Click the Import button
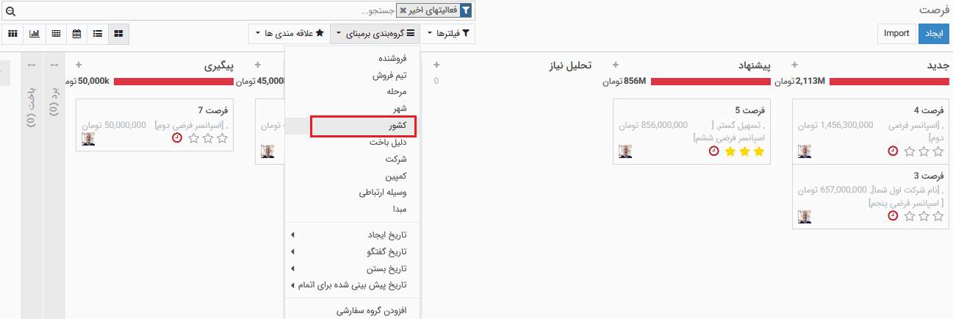Image resolution: width=953 pixels, height=319 pixels. coord(896,34)
